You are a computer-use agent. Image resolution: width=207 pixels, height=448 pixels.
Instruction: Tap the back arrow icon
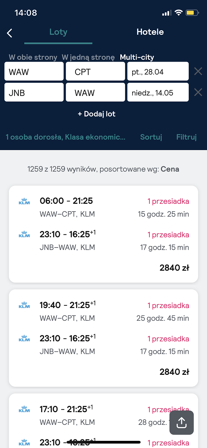tap(10, 33)
